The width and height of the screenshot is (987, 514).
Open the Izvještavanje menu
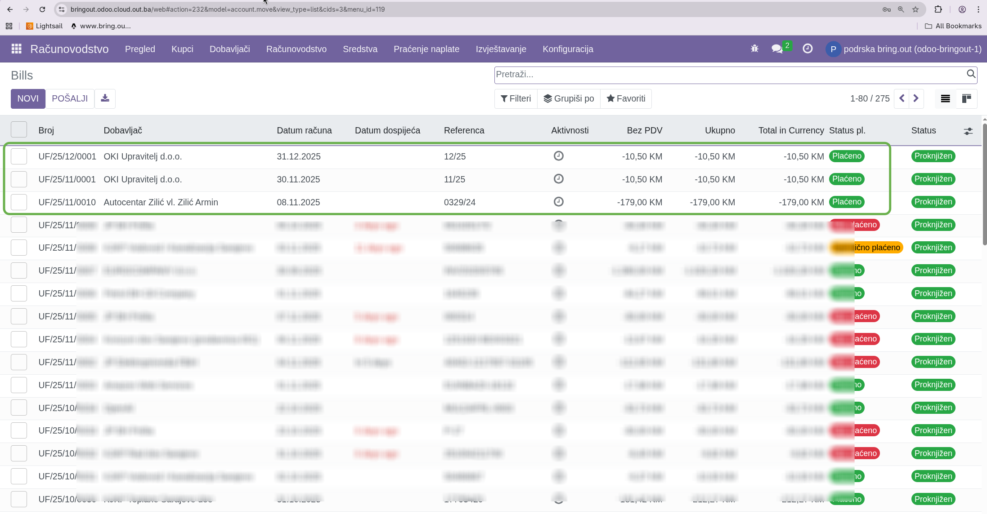[x=501, y=49]
